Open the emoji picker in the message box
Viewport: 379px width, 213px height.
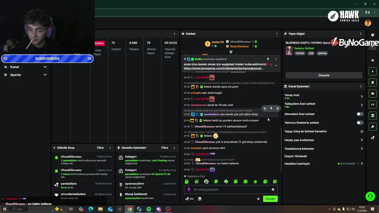pos(273,189)
